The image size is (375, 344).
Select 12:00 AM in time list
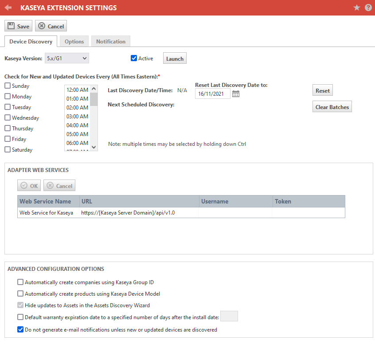coord(77,90)
